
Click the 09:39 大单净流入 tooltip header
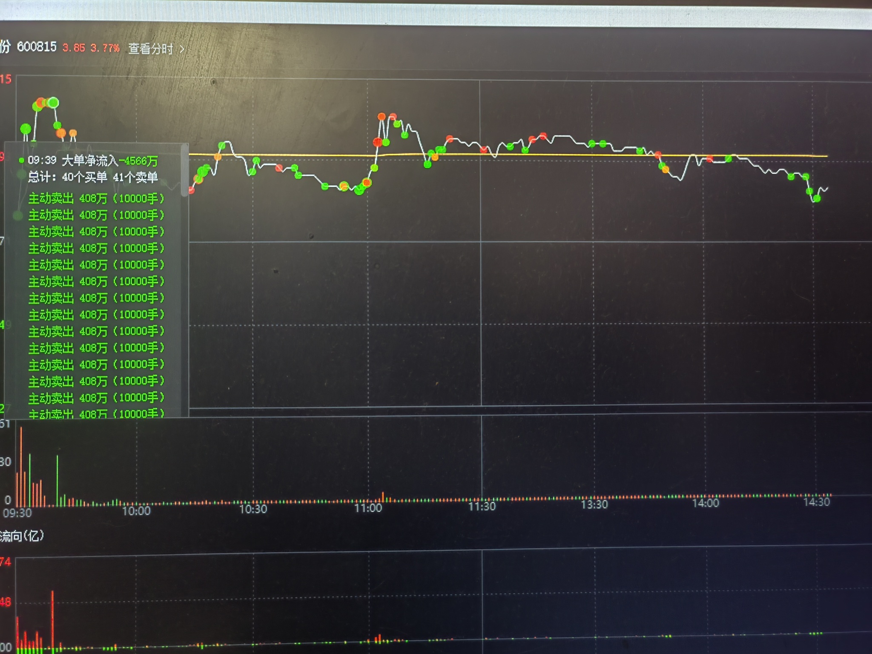coord(93,161)
